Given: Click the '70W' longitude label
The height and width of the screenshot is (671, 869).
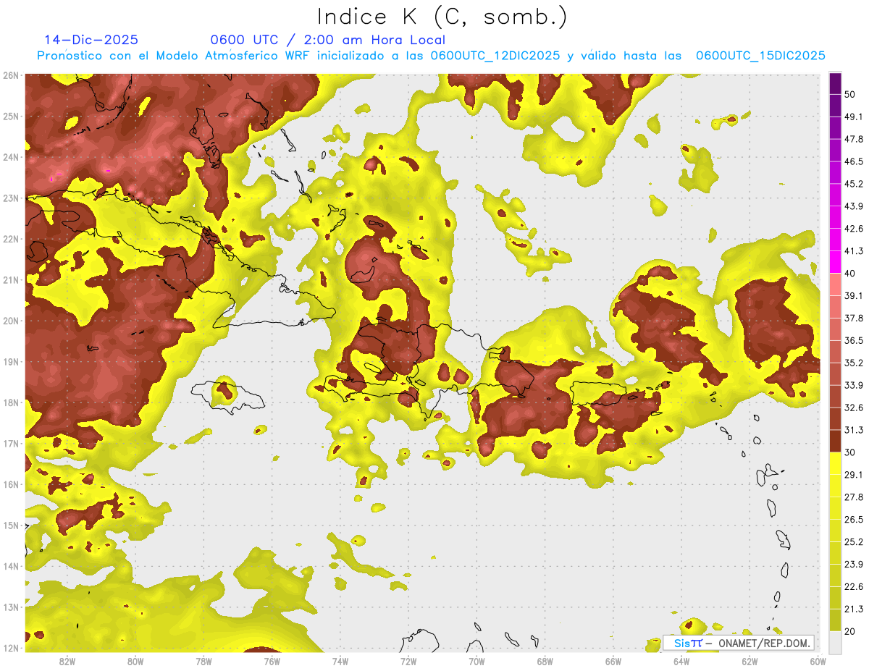Looking at the screenshot, I should [x=477, y=661].
